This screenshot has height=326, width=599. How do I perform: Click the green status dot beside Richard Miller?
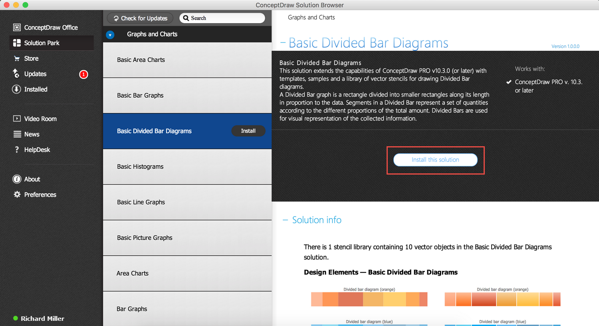click(x=16, y=318)
